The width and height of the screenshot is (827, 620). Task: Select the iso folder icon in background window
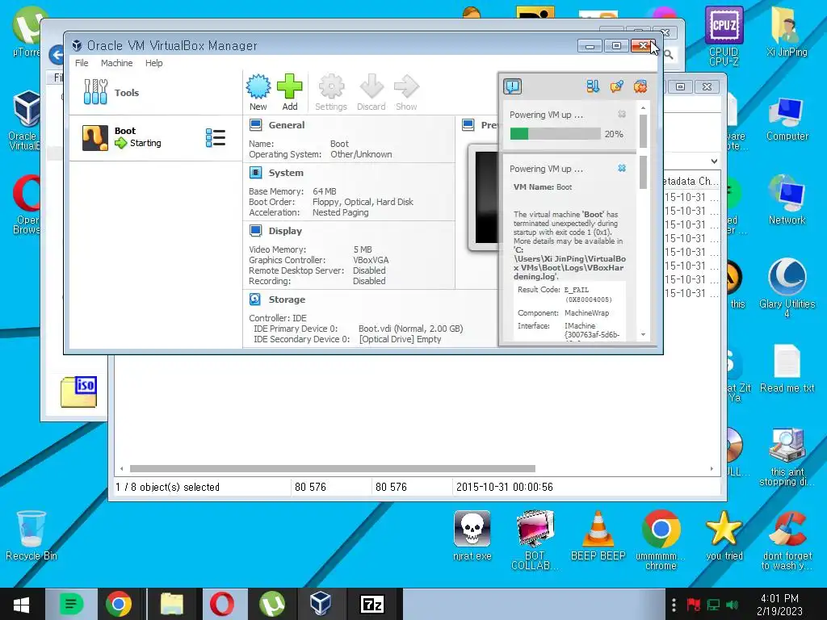click(78, 392)
